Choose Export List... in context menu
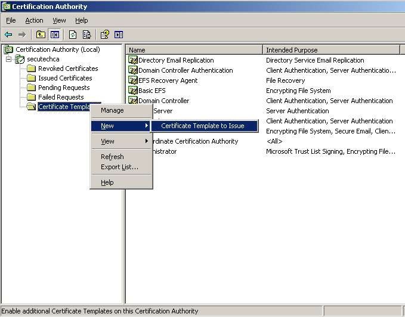Image resolution: width=405 pixels, height=317 pixels. tap(121, 167)
